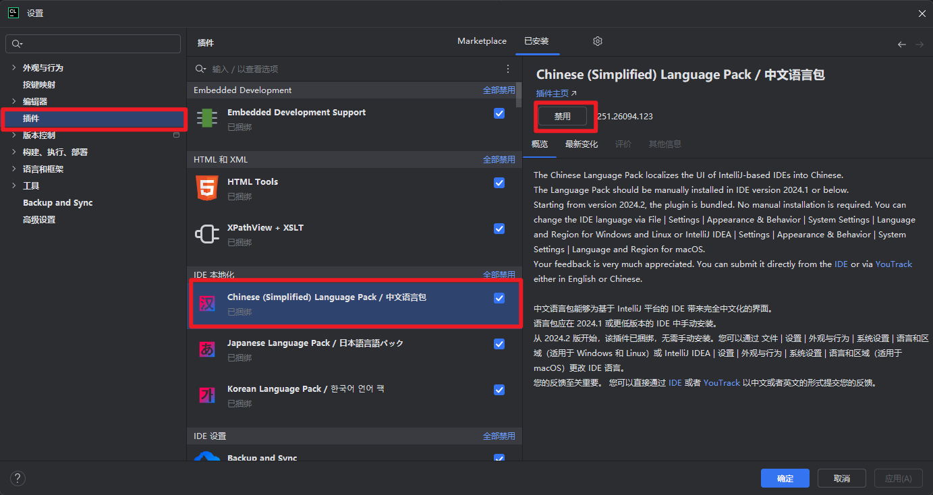The image size is (933, 495).
Task: Click the 确定 button
Action: [x=785, y=478]
